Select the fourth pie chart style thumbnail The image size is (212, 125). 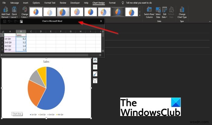coord(77,12)
